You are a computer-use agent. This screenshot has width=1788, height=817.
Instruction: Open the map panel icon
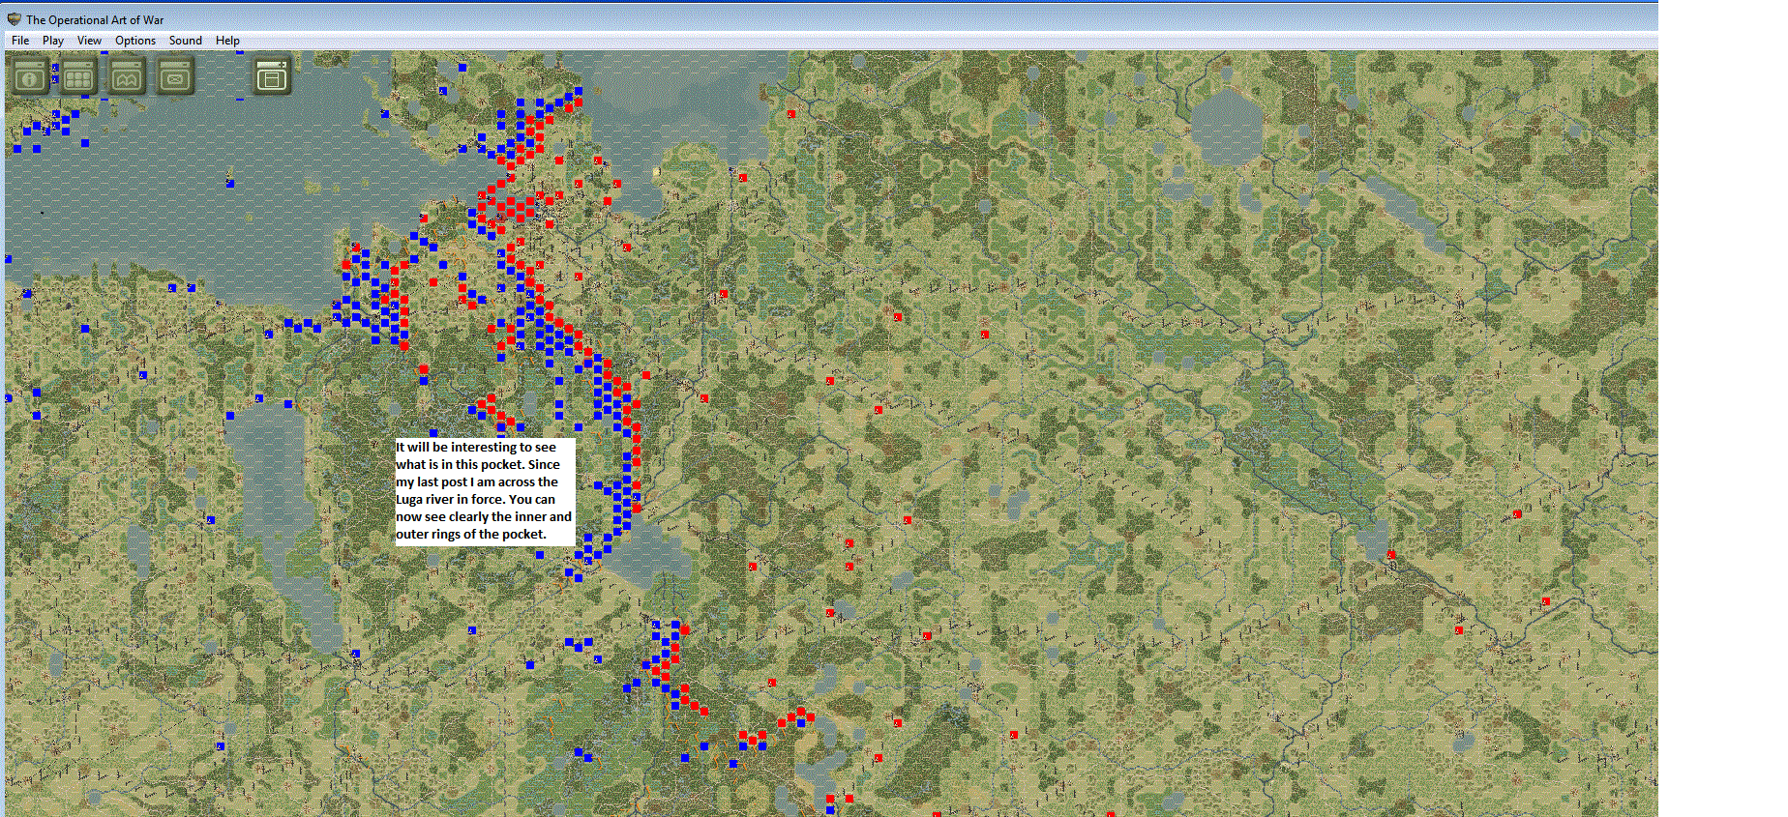(127, 75)
